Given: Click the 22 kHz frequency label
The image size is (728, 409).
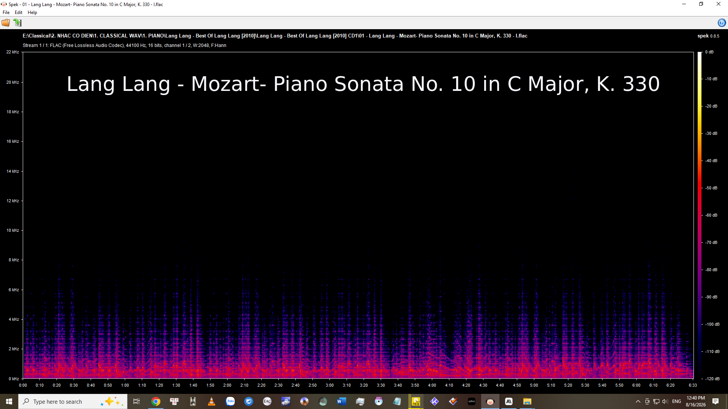Looking at the screenshot, I should (13, 52).
